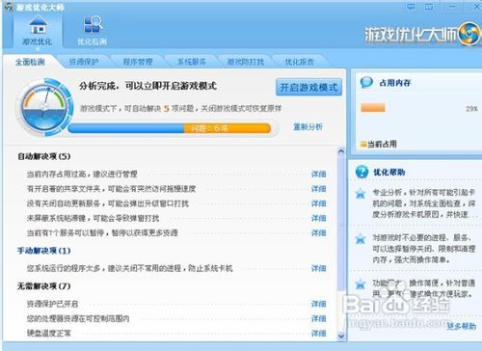The width and height of the screenshot is (482, 351).
Task: Click the 有开启着的共享文件夹 row text
Action: click(x=111, y=189)
